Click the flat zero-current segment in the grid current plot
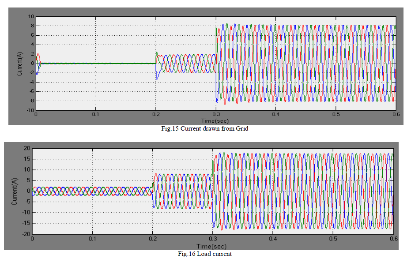 (x=95, y=63)
